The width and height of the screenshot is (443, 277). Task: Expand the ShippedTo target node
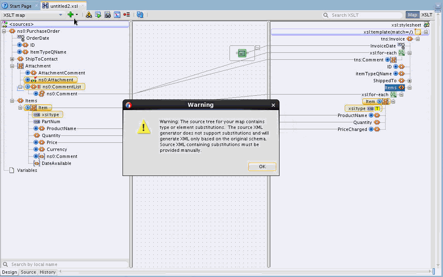tap(409, 81)
